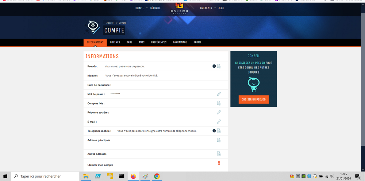This screenshot has height=181, width=365.
Task: Click the Compte breadcrumb link
Action: tap(122, 23)
